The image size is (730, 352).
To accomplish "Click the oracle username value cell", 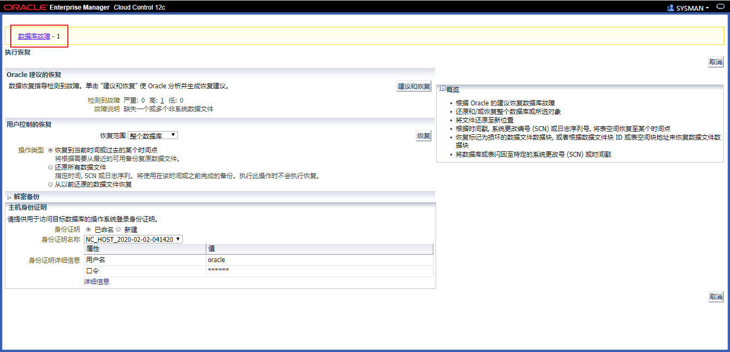I will [216, 260].
